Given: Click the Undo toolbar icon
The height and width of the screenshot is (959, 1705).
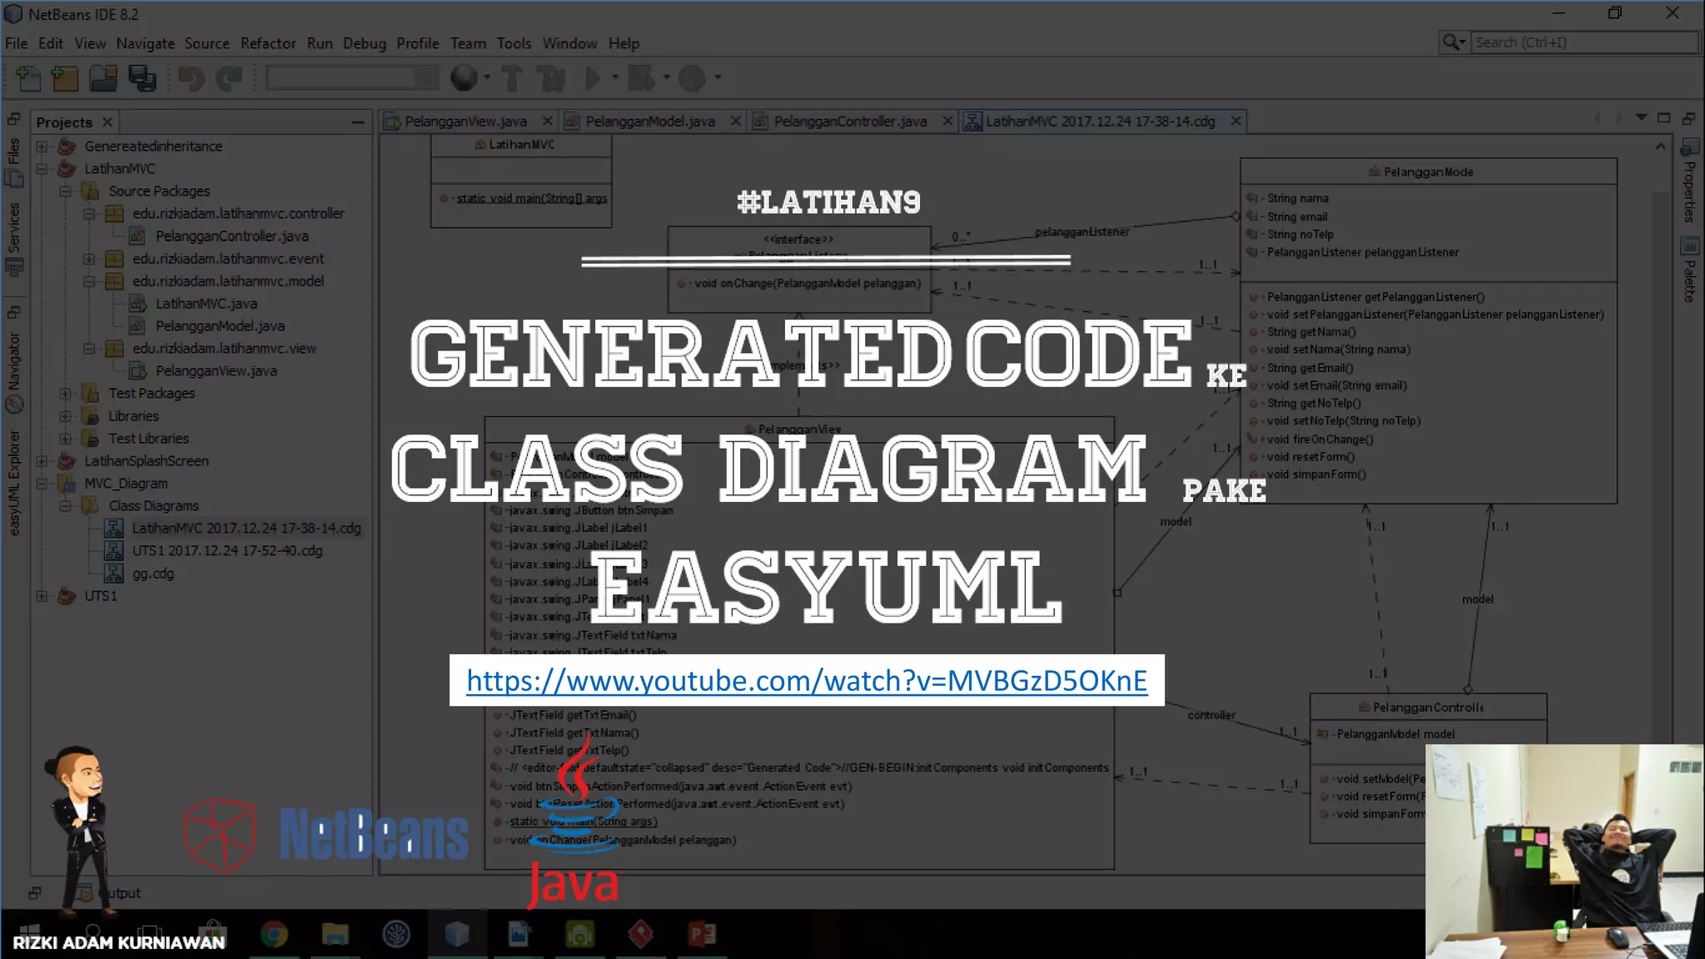Looking at the screenshot, I should [x=191, y=78].
